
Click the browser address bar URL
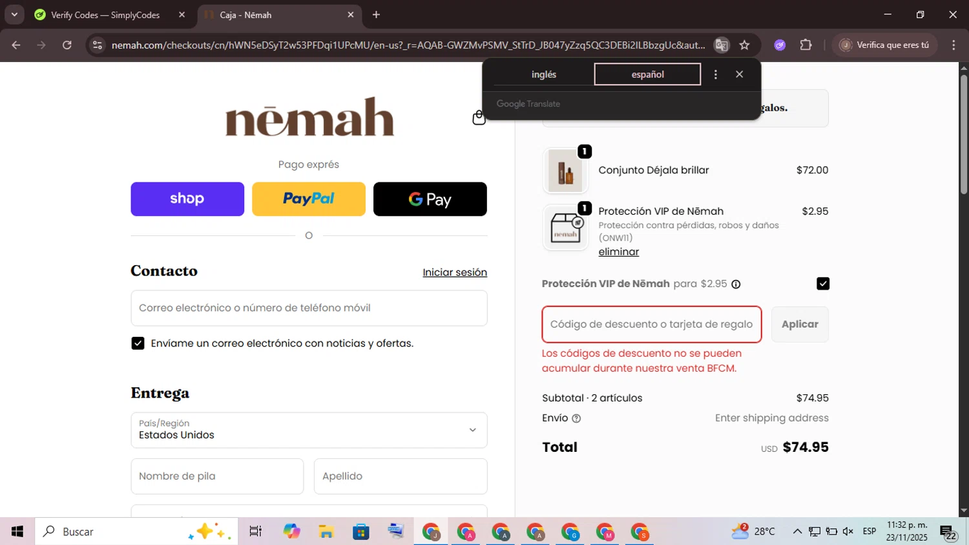(x=408, y=45)
